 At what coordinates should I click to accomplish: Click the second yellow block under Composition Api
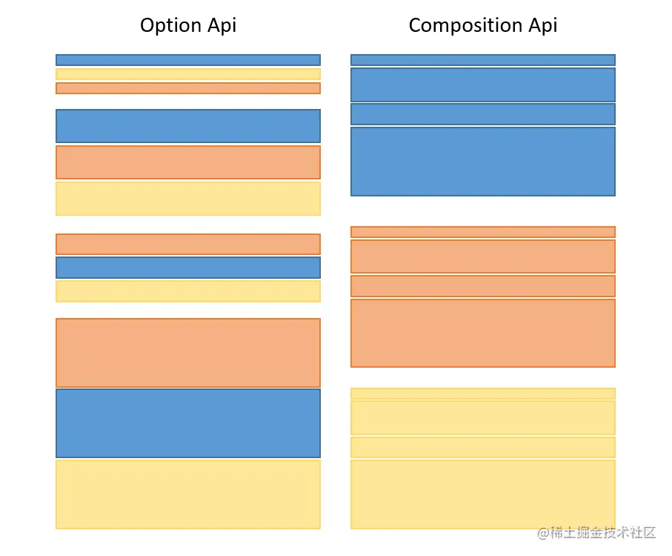(x=482, y=417)
